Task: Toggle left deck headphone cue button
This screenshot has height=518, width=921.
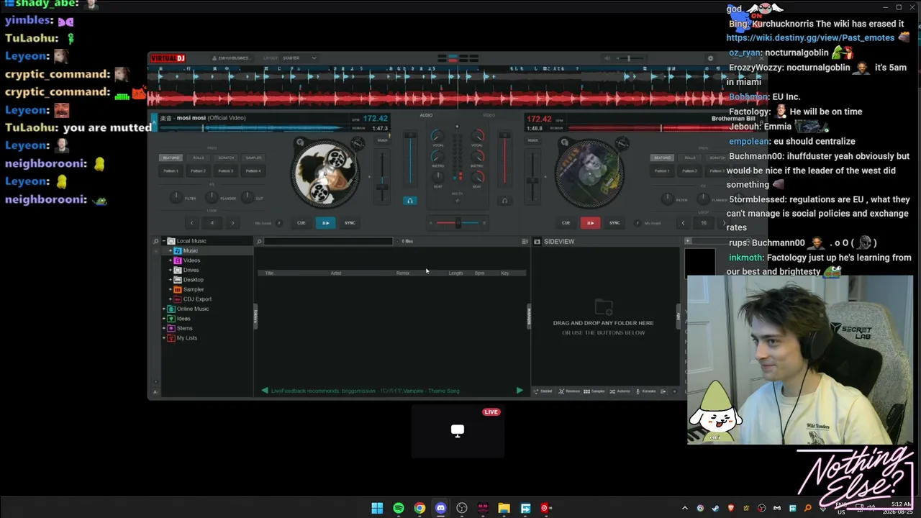Action: [409, 201]
